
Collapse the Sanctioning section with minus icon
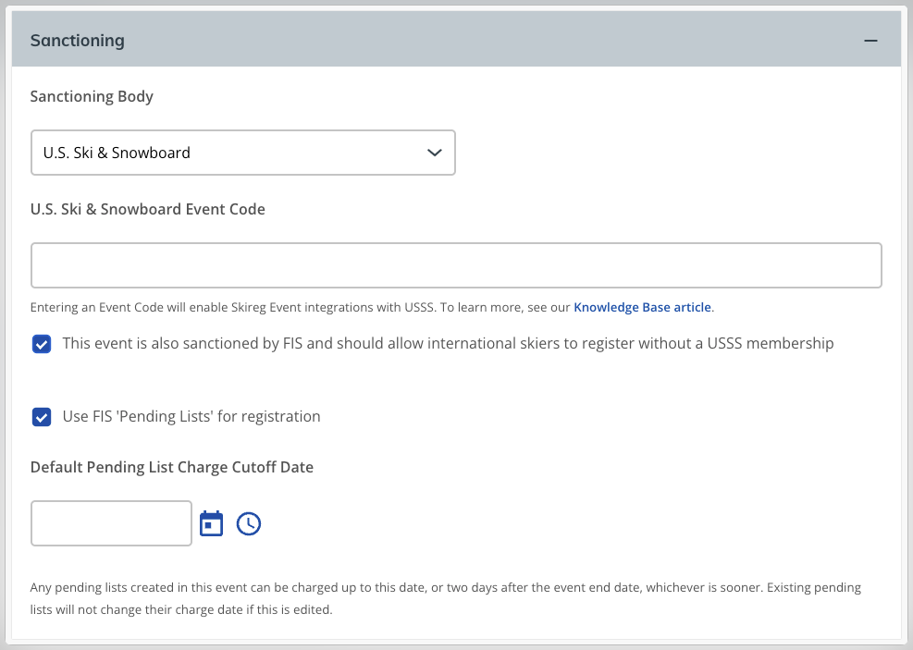(870, 41)
